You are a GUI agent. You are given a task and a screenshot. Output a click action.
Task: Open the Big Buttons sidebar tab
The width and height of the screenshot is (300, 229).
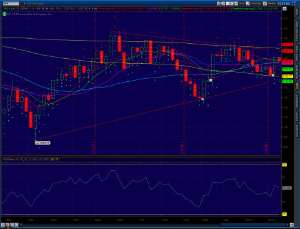pos(297,72)
